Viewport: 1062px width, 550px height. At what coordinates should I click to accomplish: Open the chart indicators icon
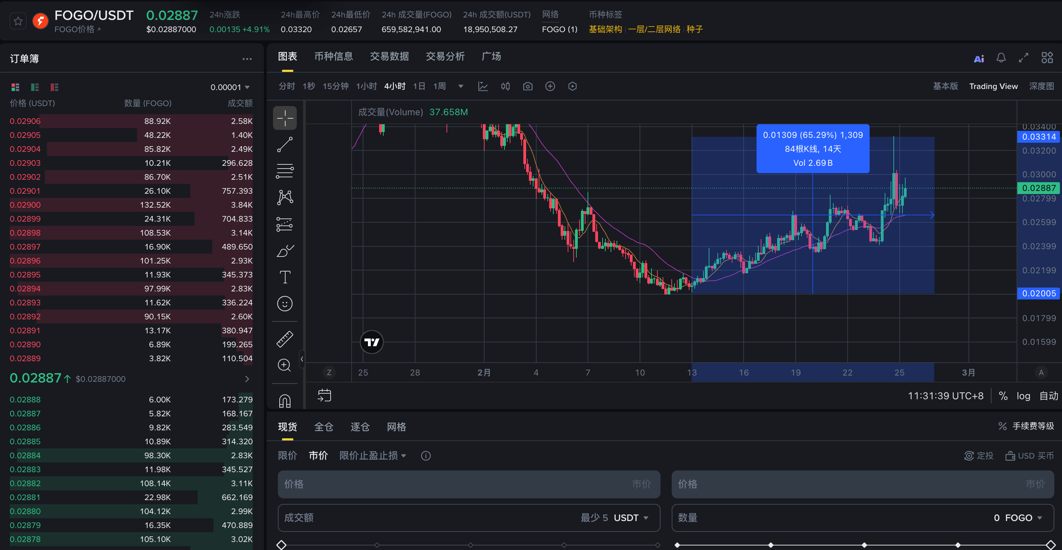point(483,87)
